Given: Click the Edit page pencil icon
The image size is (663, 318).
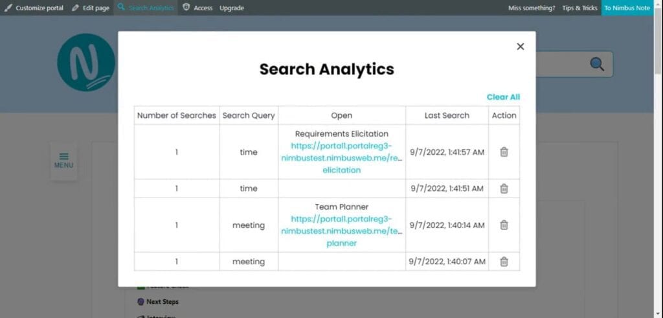Looking at the screenshot, I should [x=76, y=8].
